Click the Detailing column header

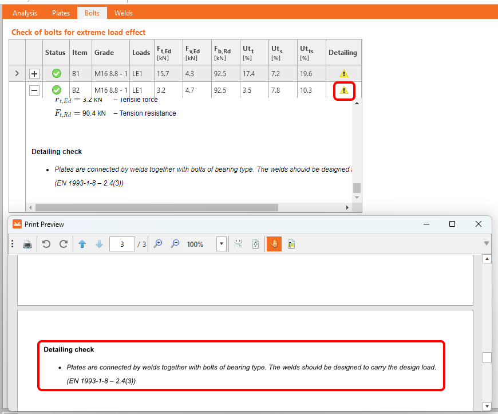click(342, 53)
